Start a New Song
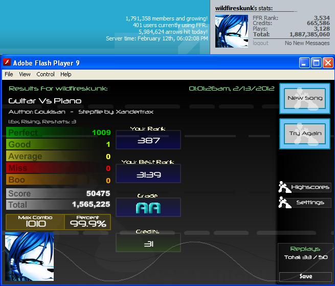Viewport: 335px width, 286px height. [305, 98]
